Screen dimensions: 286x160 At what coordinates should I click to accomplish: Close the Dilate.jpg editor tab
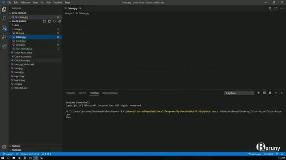[x=80, y=8]
